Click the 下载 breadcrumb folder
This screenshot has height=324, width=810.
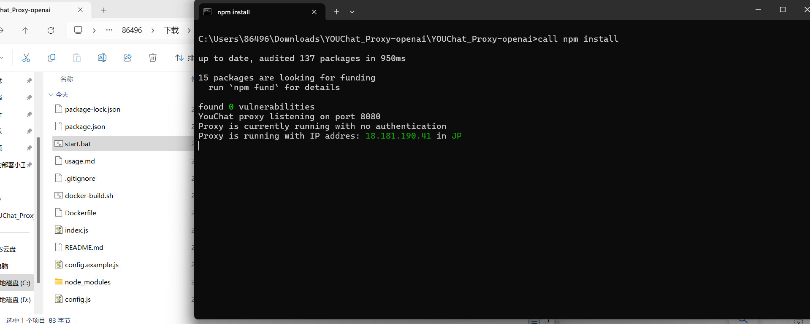coord(171,30)
